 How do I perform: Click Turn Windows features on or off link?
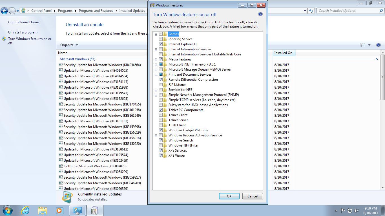[x=30, y=41]
